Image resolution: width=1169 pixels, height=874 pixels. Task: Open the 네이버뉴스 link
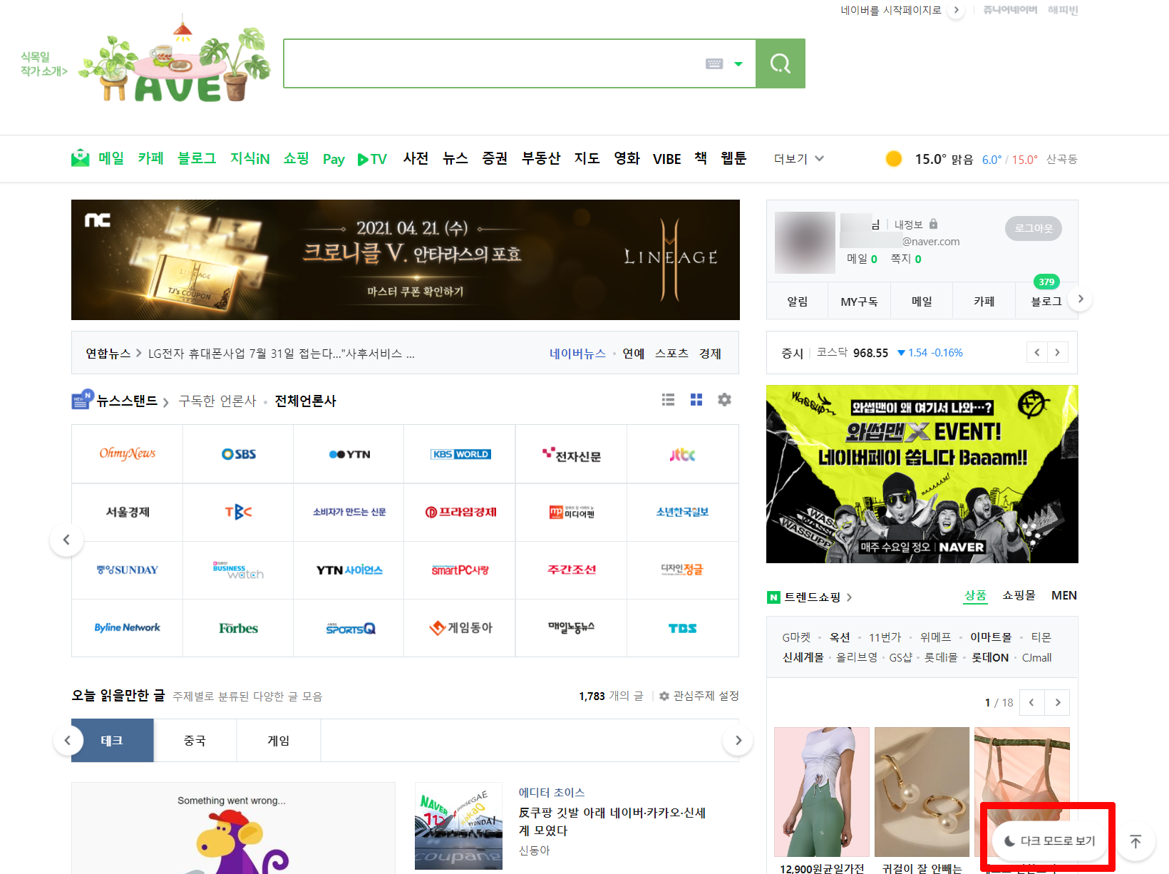577,354
